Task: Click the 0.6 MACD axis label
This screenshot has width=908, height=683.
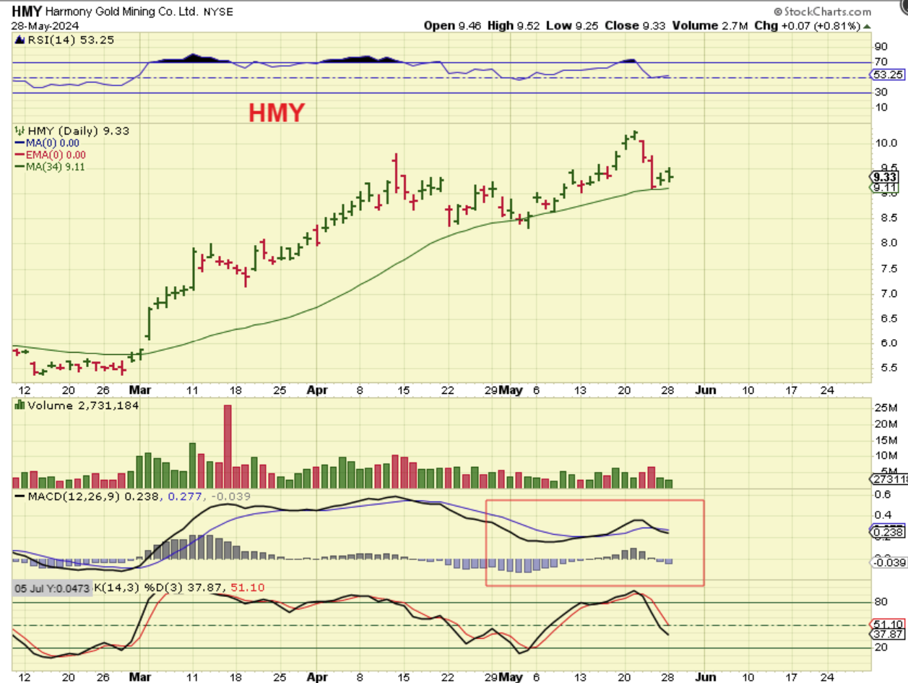Action: (x=882, y=495)
